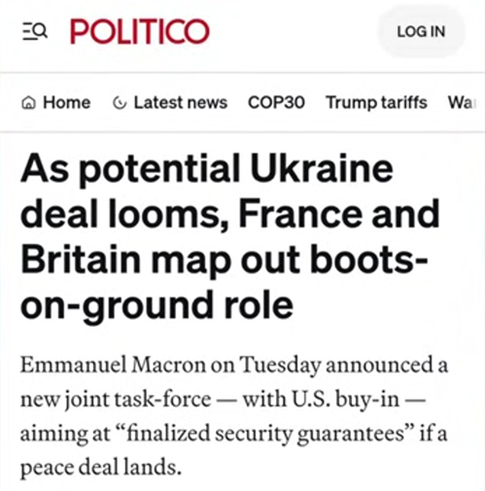This screenshot has width=486, height=491.
Task: Click headline text 'Britain map out boots-'
Action: pos(225,259)
